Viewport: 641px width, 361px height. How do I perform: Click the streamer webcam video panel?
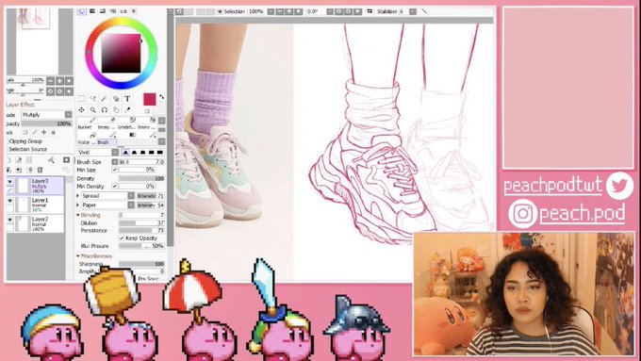524,294
